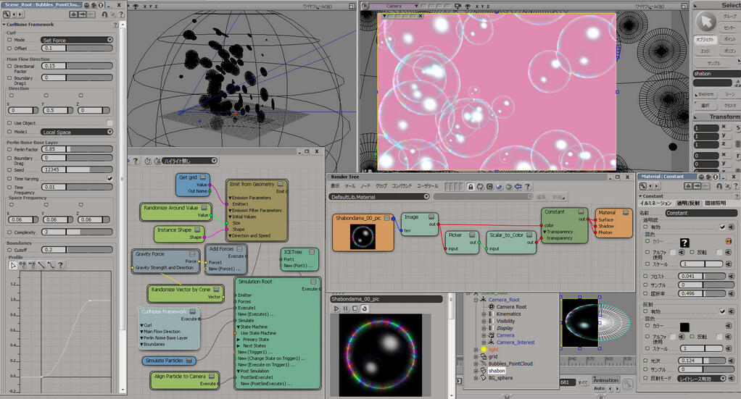Screen dimensions: 741x399
Task: Open the Mode dropdown showing Set Force
Action: coord(77,40)
